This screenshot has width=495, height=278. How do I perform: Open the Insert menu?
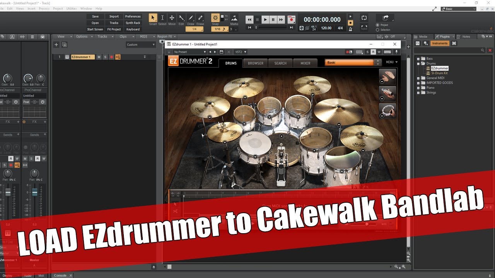(x=31, y=8)
